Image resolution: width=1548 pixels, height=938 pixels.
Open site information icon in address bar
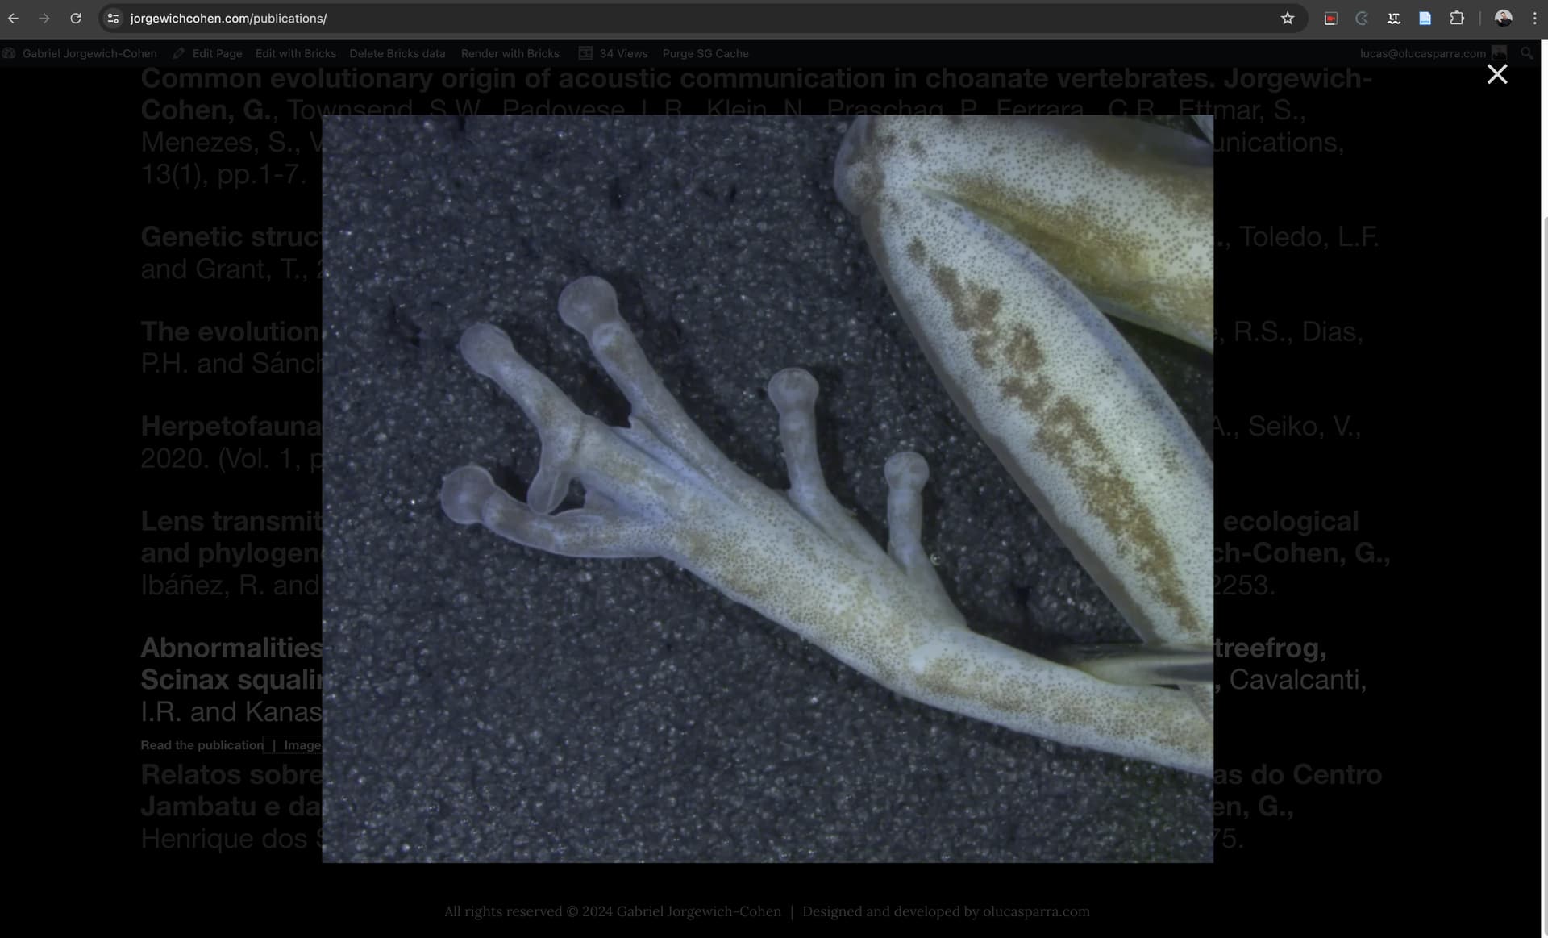pyautogui.click(x=114, y=18)
